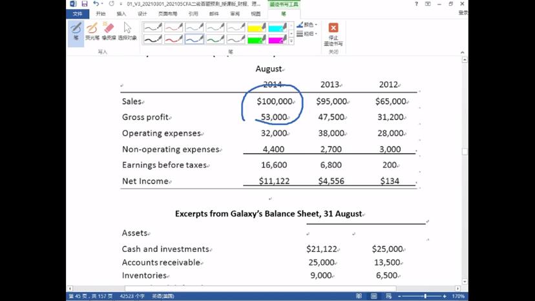Switch to the Insert (插入) ribbon tab

pos(121,14)
